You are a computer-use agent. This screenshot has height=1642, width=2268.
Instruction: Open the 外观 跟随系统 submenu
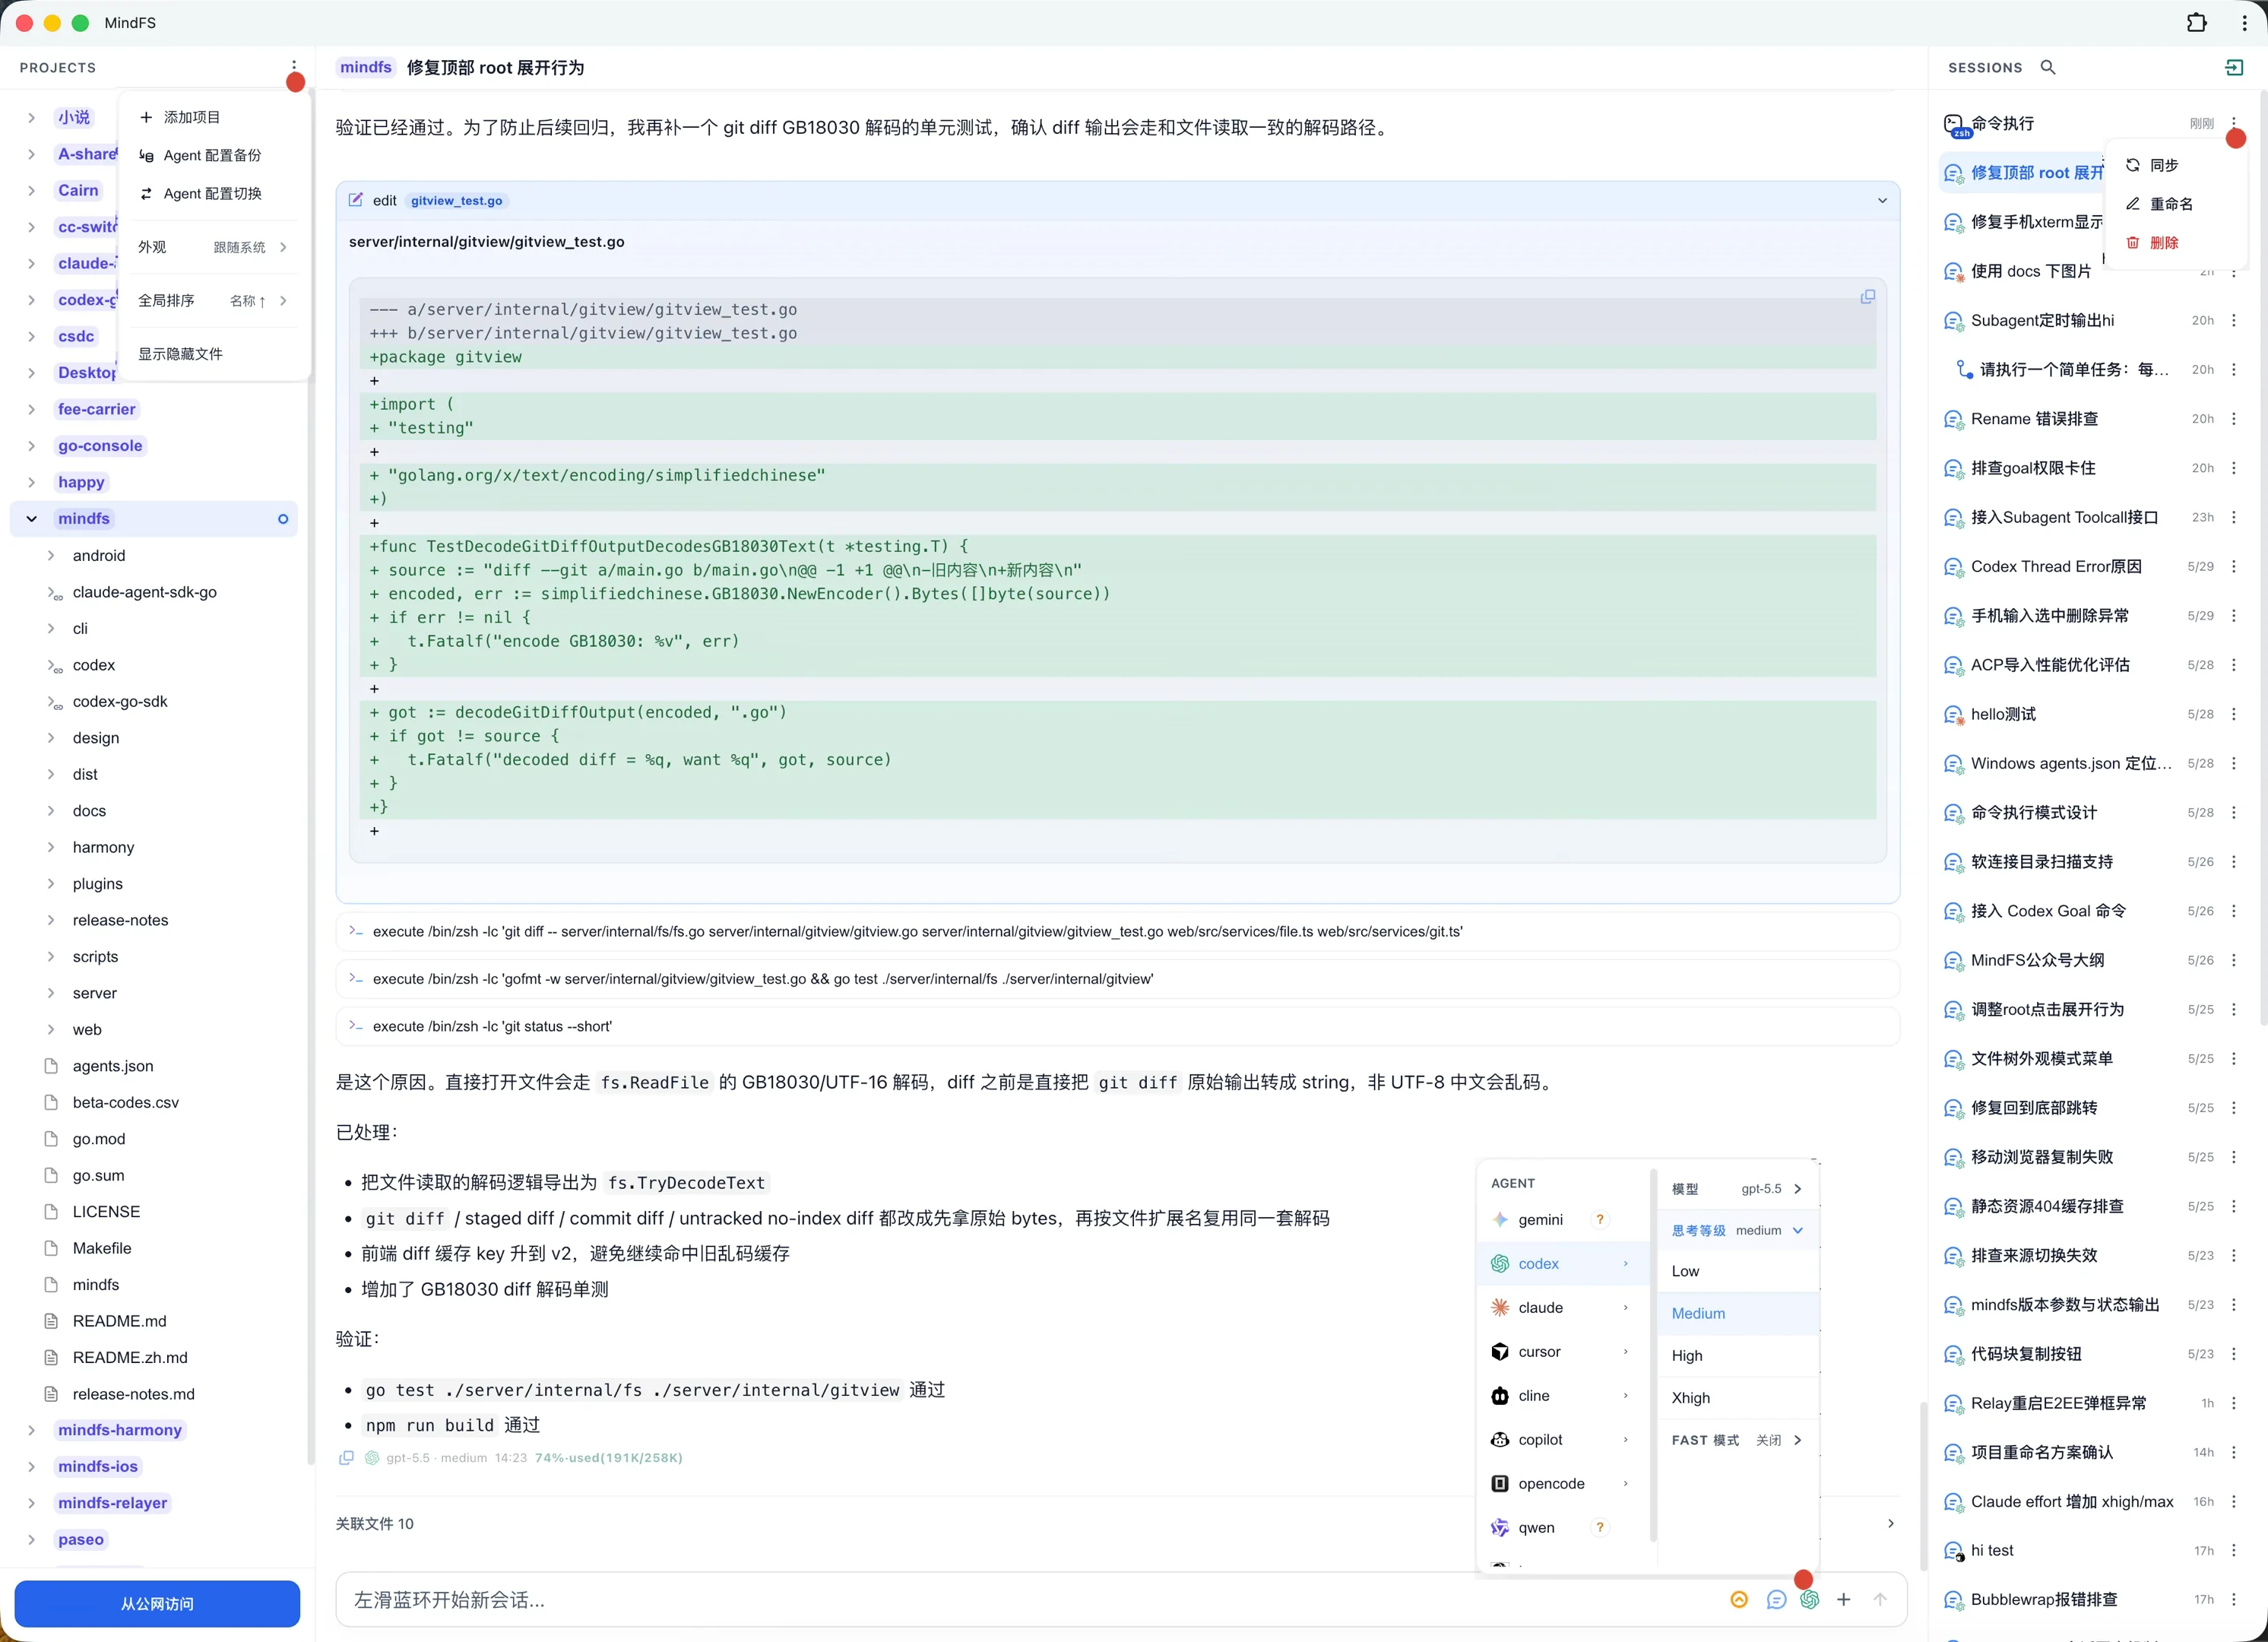pyautogui.click(x=214, y=247)
